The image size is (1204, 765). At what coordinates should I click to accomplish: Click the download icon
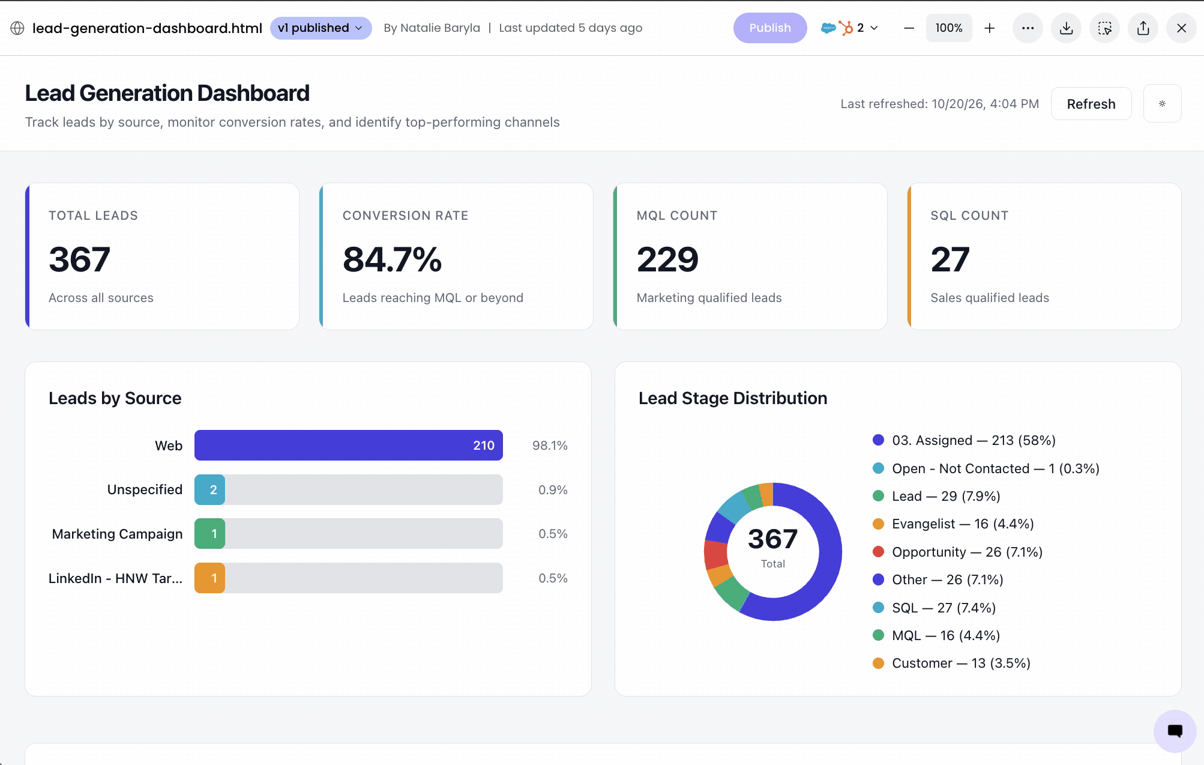1066,28
